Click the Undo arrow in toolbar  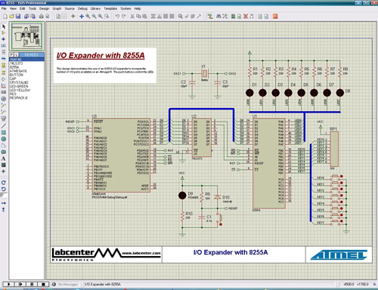point(117,17)
